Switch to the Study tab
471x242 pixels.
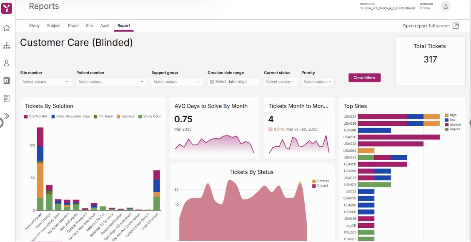34,25
